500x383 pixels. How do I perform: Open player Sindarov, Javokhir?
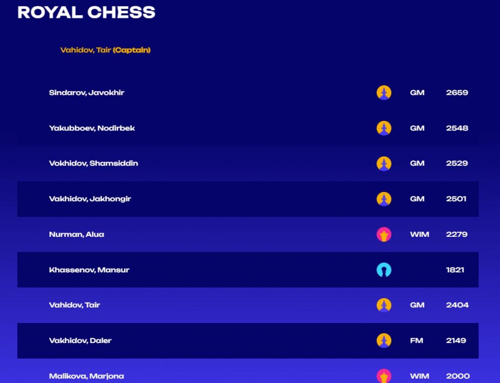[86, 93]
